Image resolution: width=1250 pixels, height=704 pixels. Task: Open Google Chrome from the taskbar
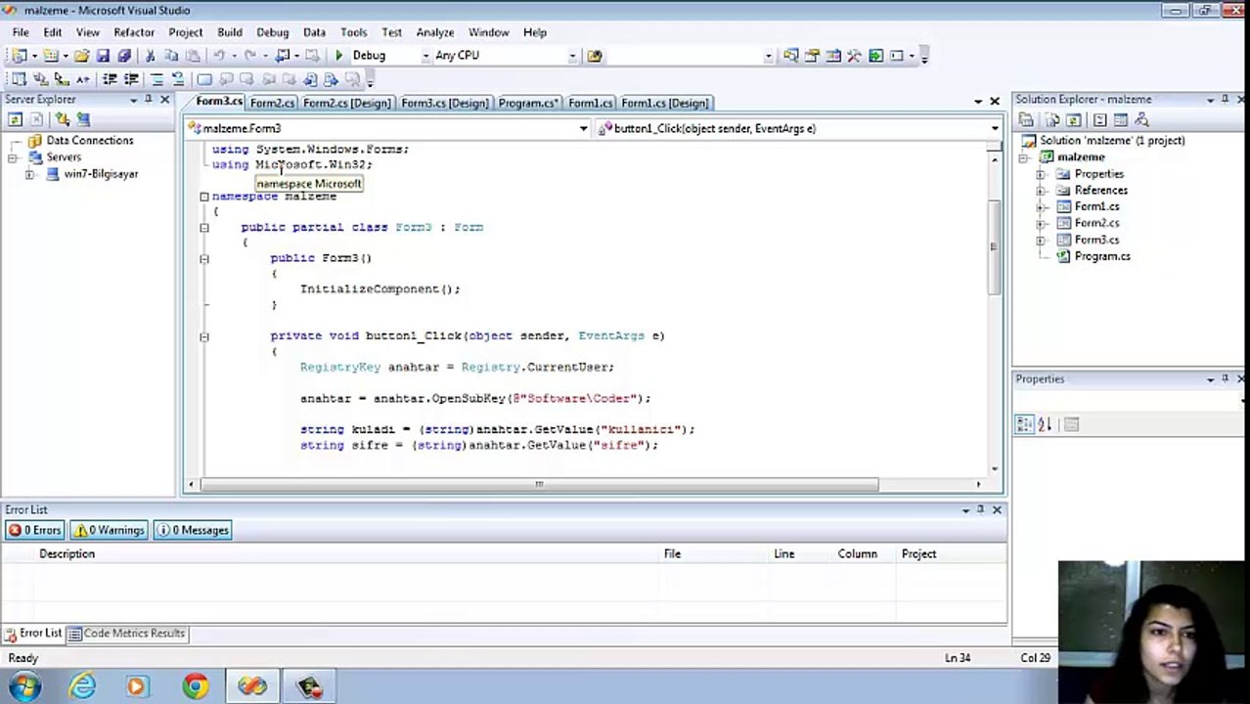[x=195, y=686]
